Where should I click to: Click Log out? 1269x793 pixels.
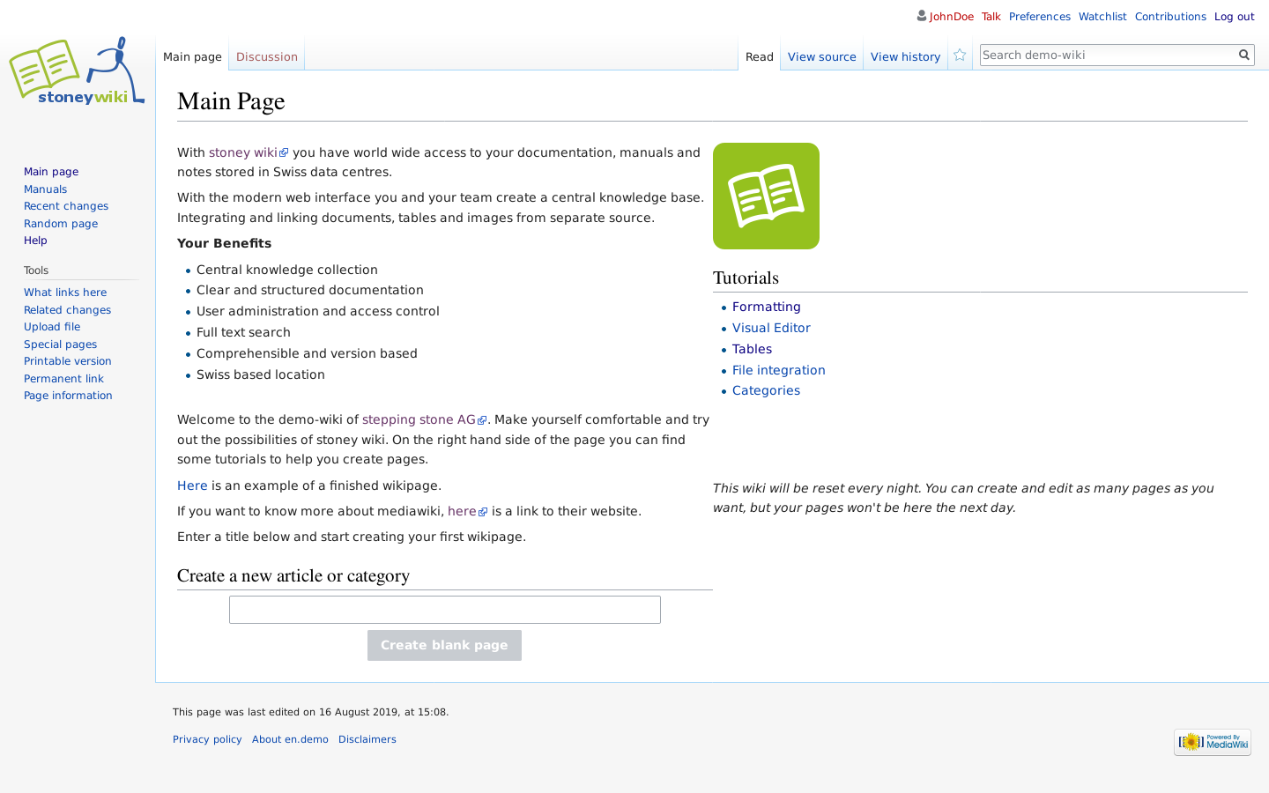coord(1234,17)
